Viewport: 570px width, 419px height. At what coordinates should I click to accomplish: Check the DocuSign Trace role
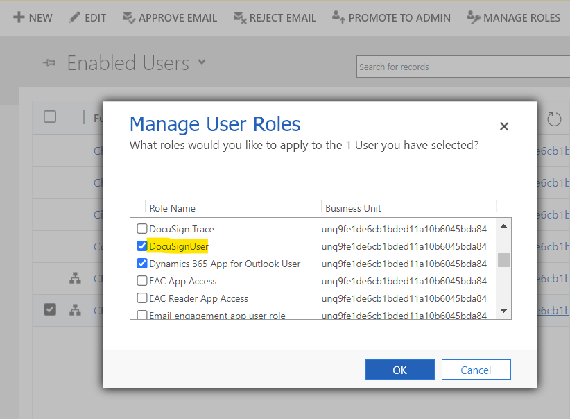click(x=141, y=228)
